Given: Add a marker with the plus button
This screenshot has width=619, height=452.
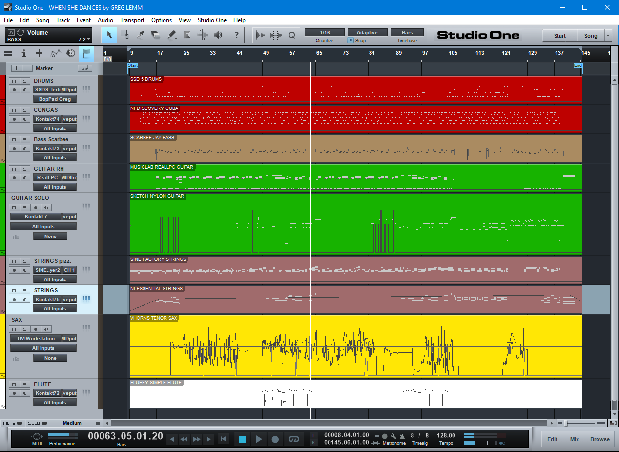Looking at the screenshot, I should point(17,68).
